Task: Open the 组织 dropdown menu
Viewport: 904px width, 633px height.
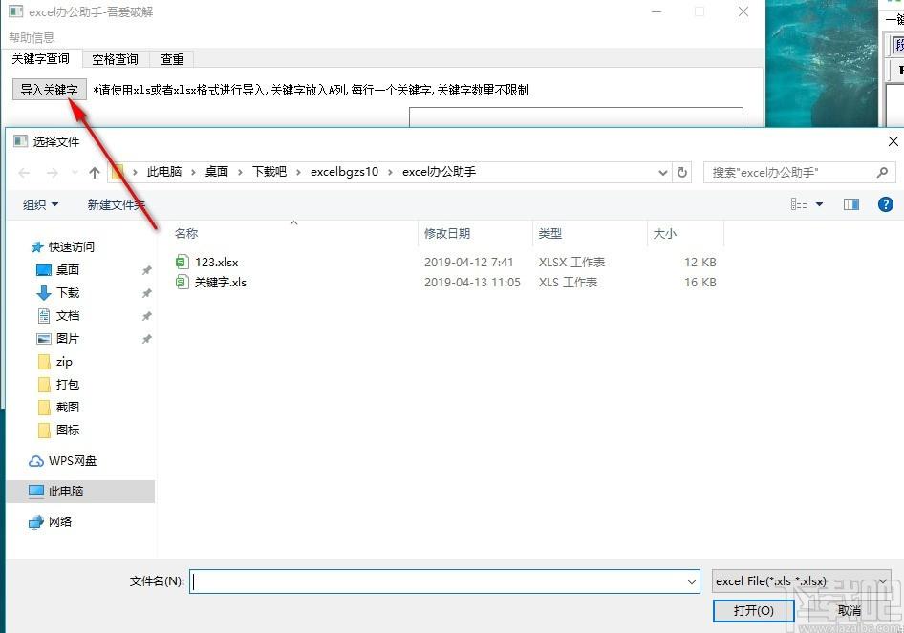Action: 40,204
